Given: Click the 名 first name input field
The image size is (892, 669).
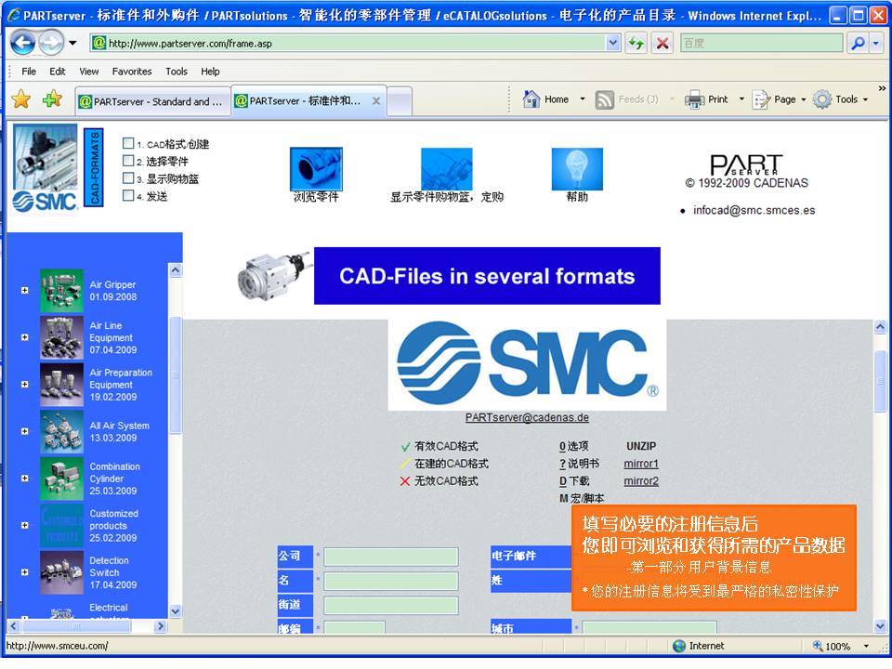Looking at the screenshot, I should coord(391,581).
